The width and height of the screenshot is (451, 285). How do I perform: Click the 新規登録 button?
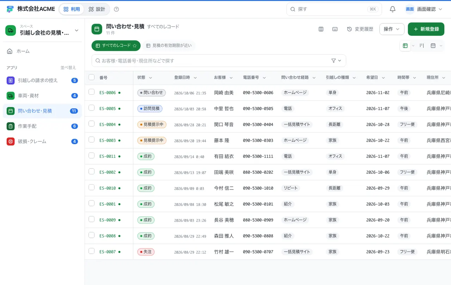[x=426, y=29]
